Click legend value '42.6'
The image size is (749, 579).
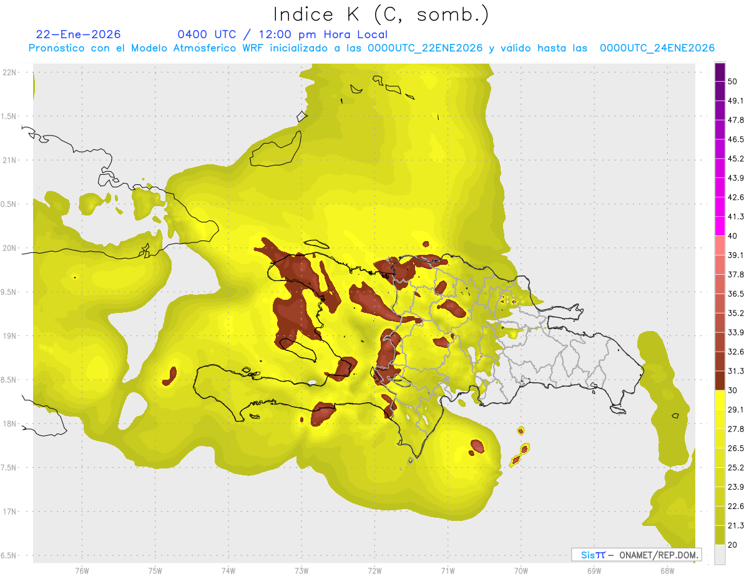736,197
